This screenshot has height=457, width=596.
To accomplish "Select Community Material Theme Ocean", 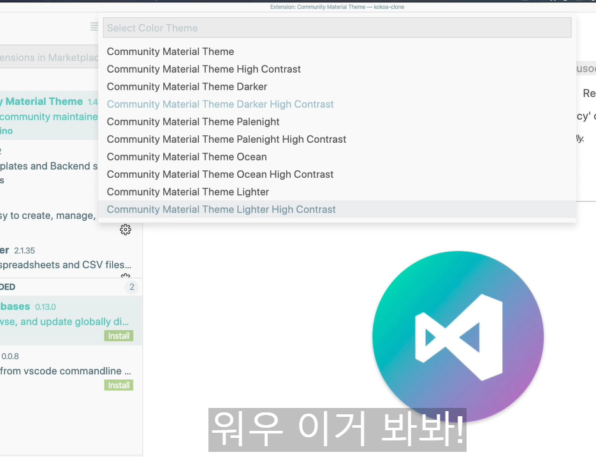I will pyautogui.click(x=337, y=157).
